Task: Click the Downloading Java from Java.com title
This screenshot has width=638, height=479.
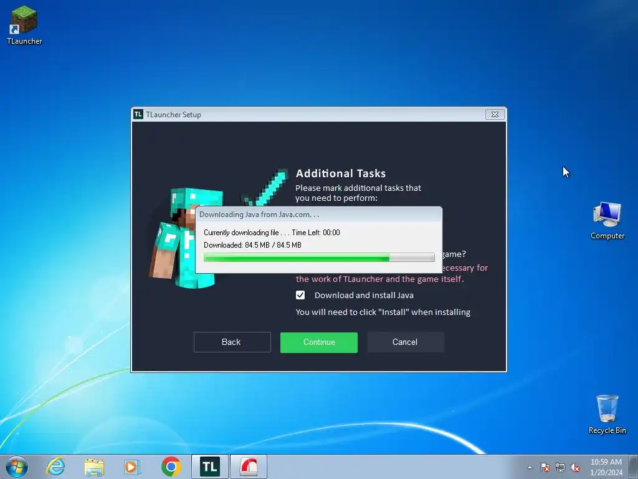Action: coord(259,215)
